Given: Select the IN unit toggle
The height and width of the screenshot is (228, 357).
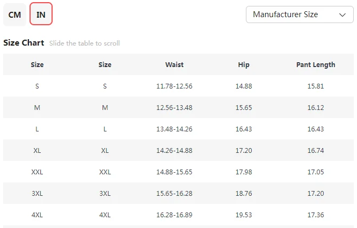Looking at the screenshot, I should [41, 14].
